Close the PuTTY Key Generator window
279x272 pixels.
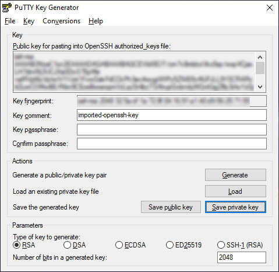click(270, 8)
